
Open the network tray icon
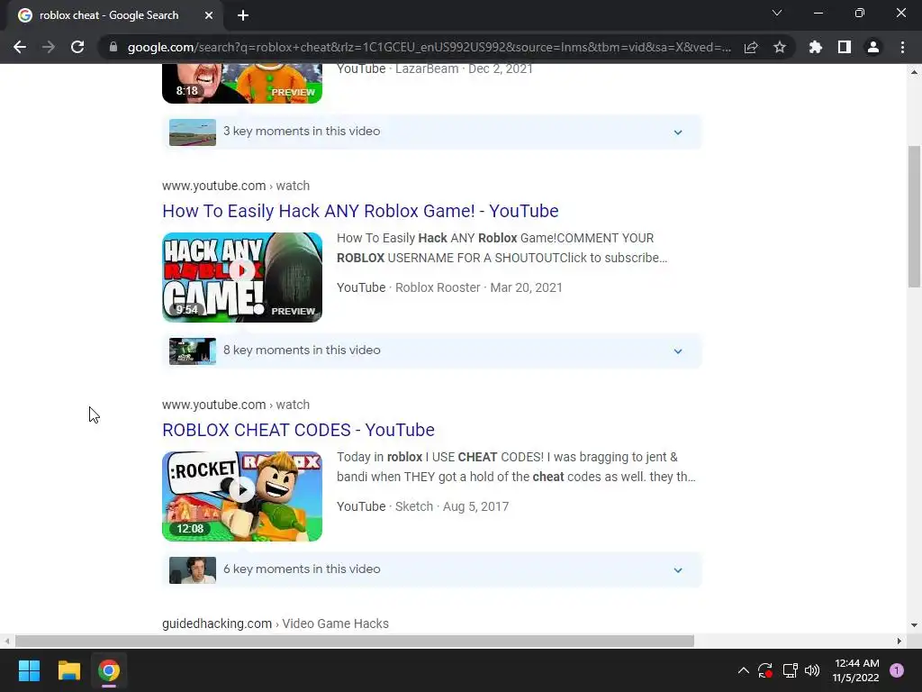click(x=790, y=670)
